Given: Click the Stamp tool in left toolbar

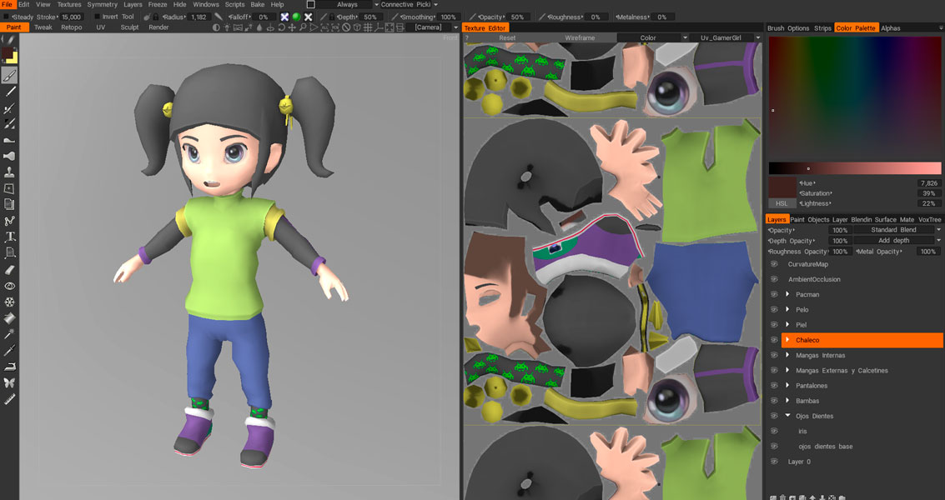Looking at the screenshot, I should pos(10,172).
